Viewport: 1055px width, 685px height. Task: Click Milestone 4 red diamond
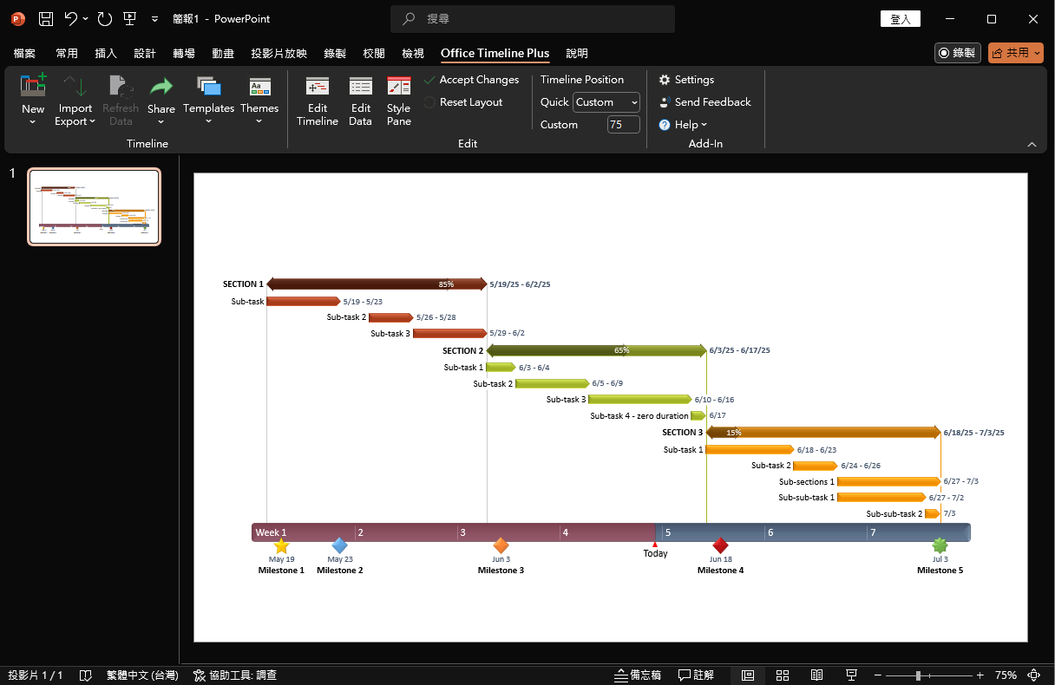click(x=720, y=545)
